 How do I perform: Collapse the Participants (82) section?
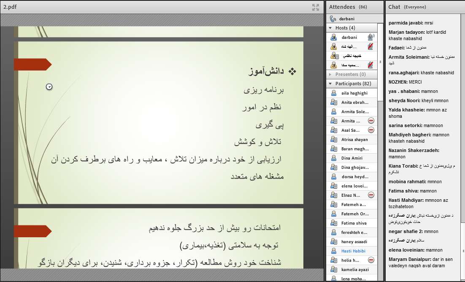330,84
